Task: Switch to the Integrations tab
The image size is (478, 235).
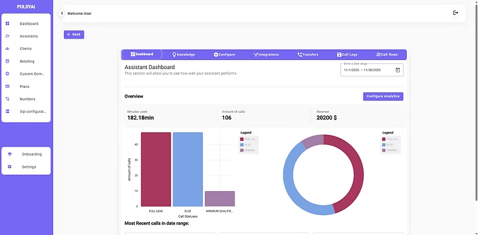Action: [x=266, y=55]
